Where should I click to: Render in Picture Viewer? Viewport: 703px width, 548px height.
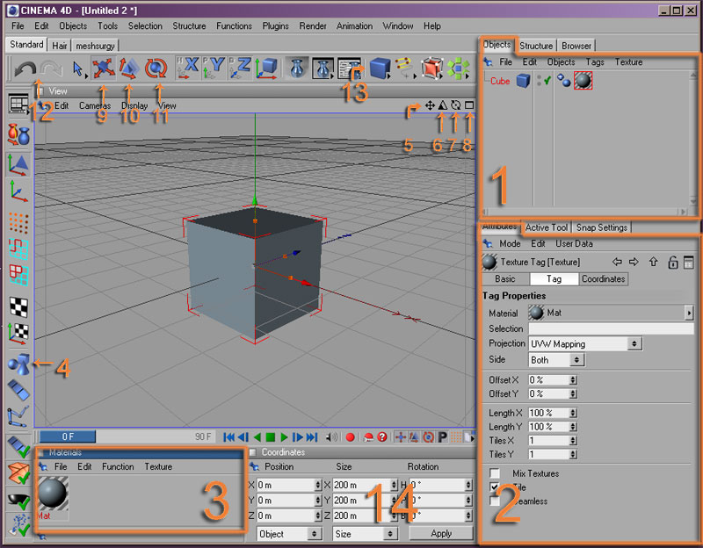pos(323,68)
